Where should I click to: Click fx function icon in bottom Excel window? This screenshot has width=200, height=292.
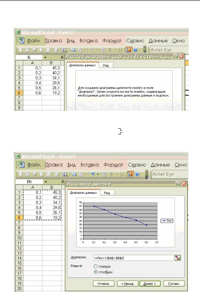(x=63, y=182)
